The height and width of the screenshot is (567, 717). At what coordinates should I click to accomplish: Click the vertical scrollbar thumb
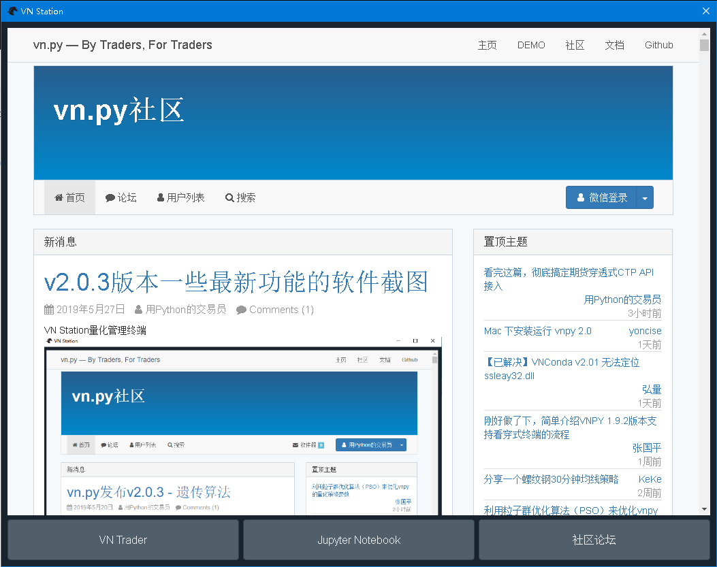704,46
